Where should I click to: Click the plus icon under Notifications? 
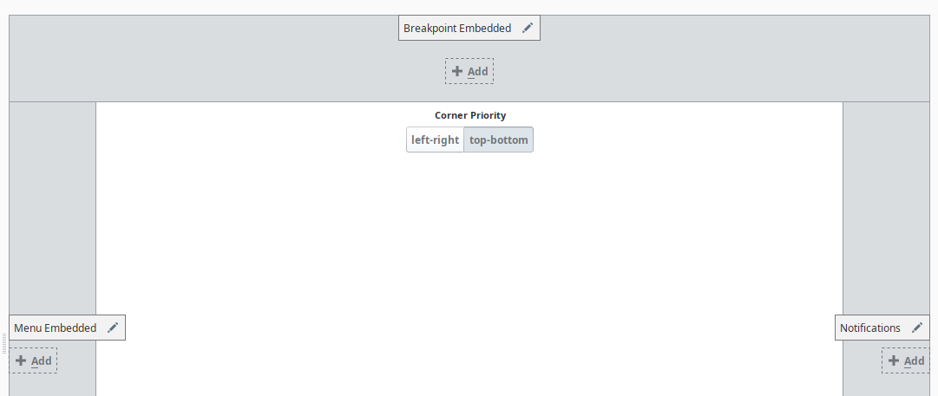tap(894, 360)
